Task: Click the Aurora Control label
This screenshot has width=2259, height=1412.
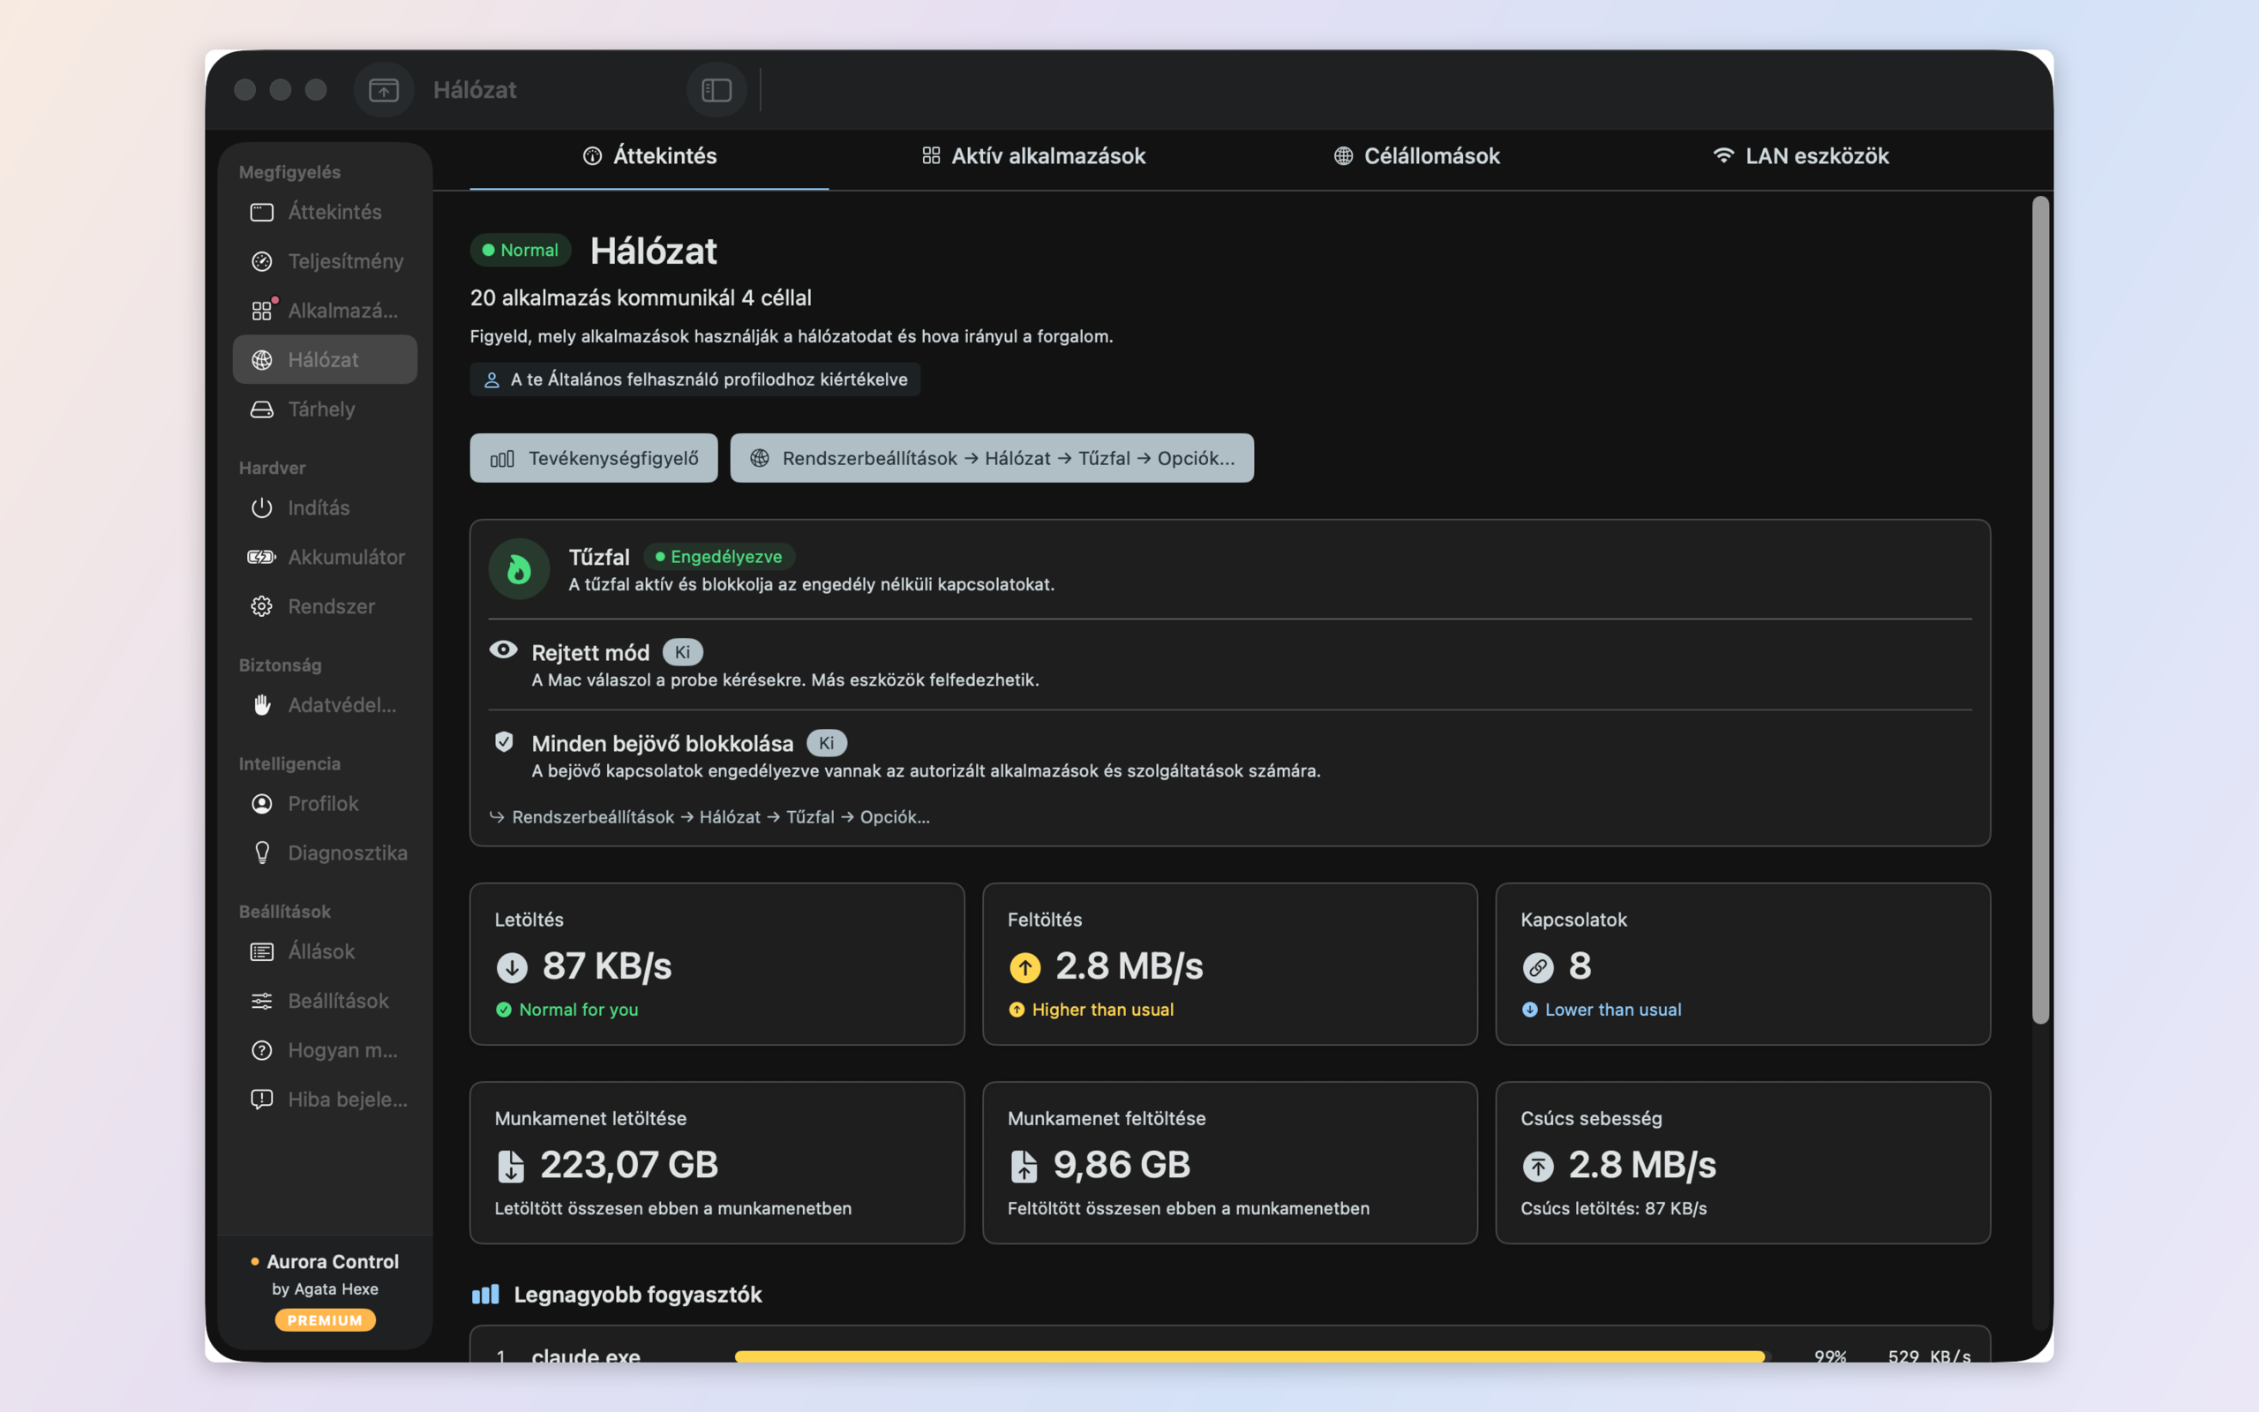Action: pos(333,1262)
